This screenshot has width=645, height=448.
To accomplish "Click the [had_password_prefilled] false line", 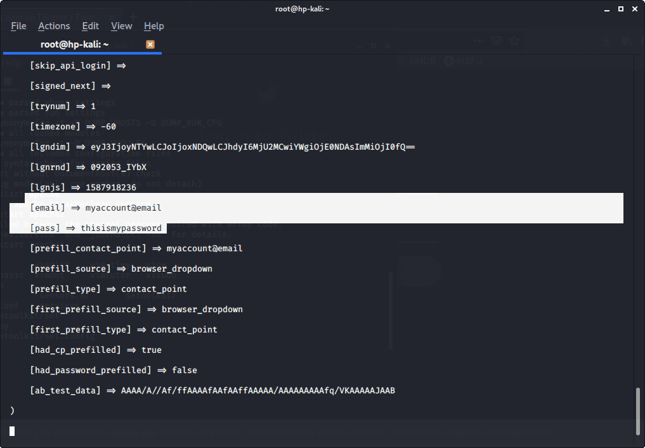I will 113,370.
